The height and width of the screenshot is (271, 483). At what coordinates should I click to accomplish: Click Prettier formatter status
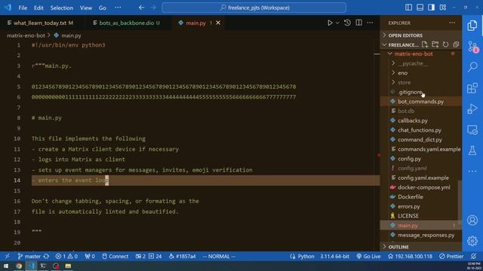[451, 256]
